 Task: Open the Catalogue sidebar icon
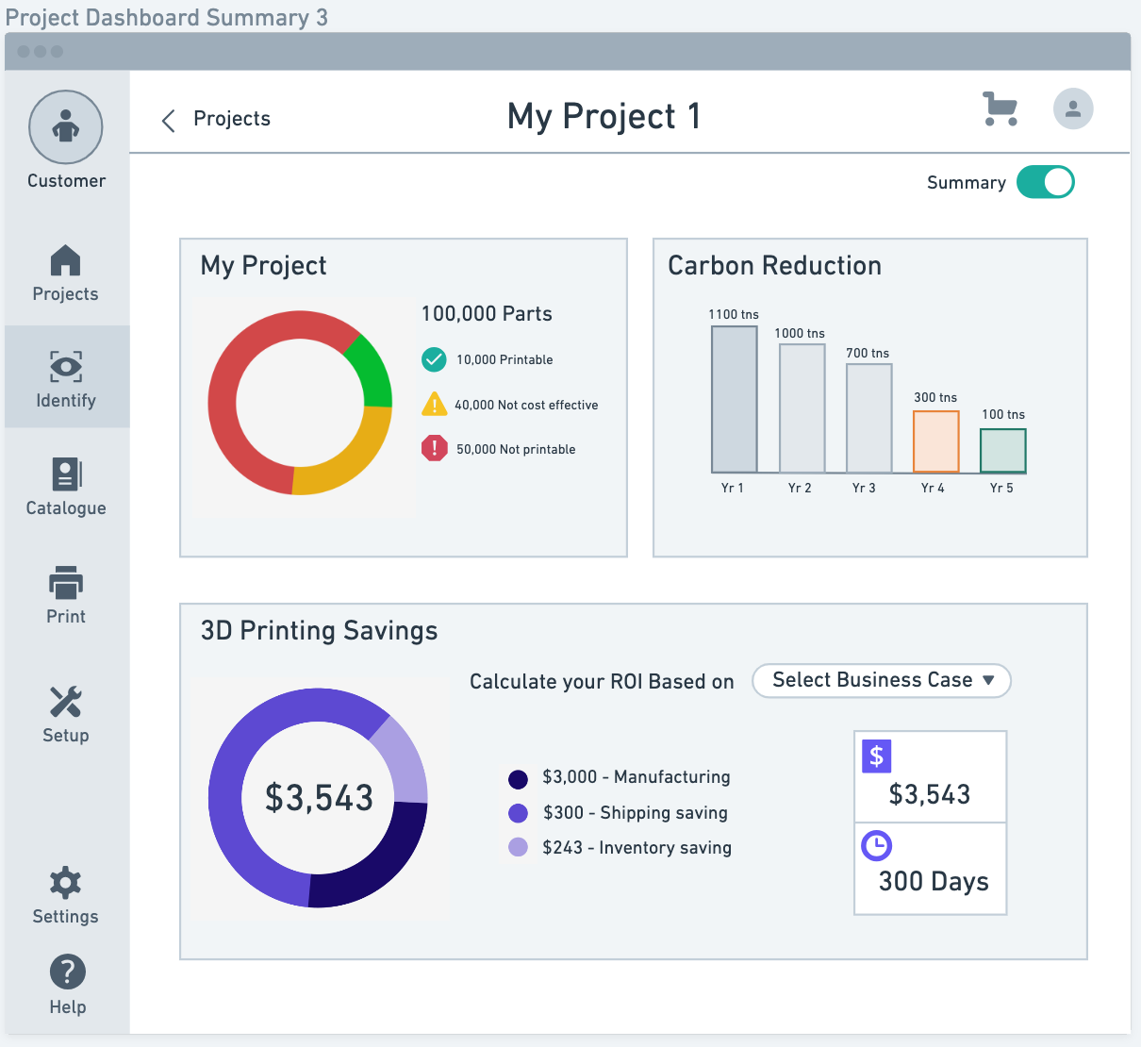65,474
